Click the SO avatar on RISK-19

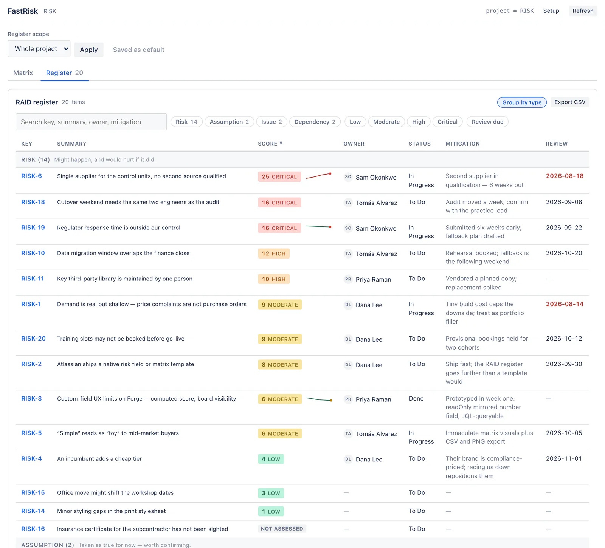pyautogui.click(x=348, y=228)
